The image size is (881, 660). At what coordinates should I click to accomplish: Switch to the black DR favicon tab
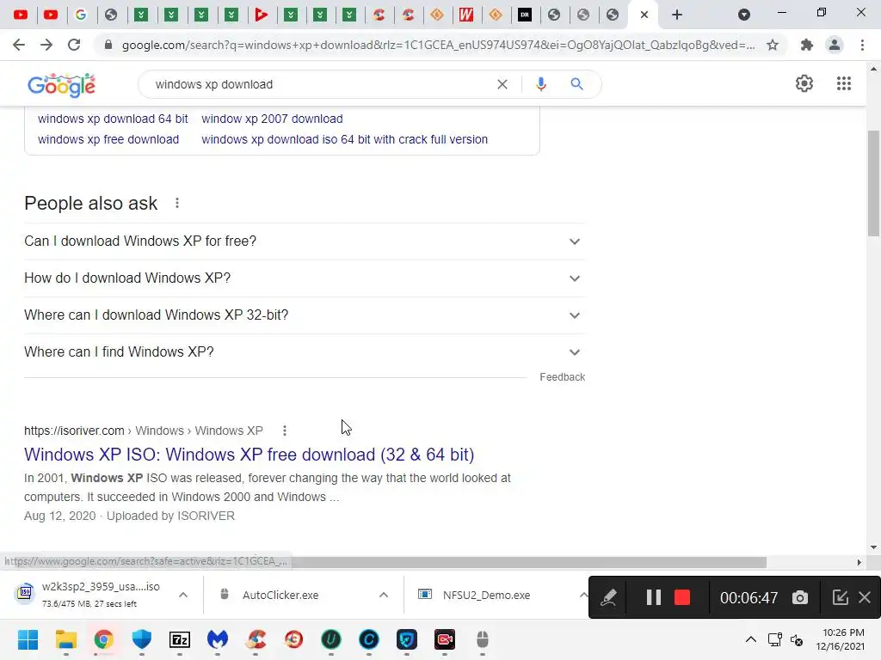tap(525, 15)
